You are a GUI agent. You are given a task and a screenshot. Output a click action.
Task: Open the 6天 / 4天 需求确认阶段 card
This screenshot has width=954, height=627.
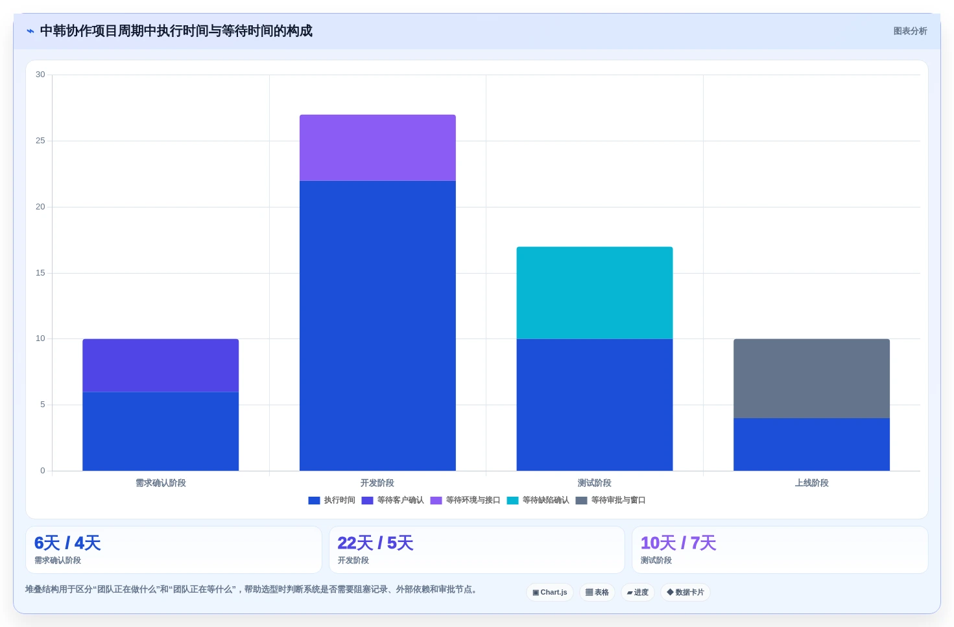point(174,550)
